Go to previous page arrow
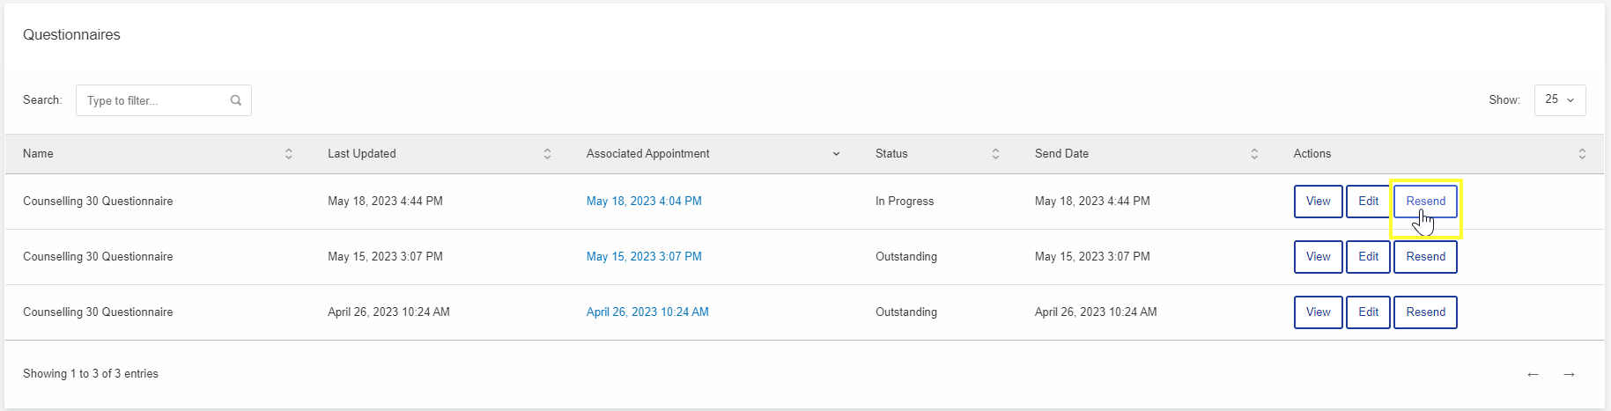 point(1533,374)
